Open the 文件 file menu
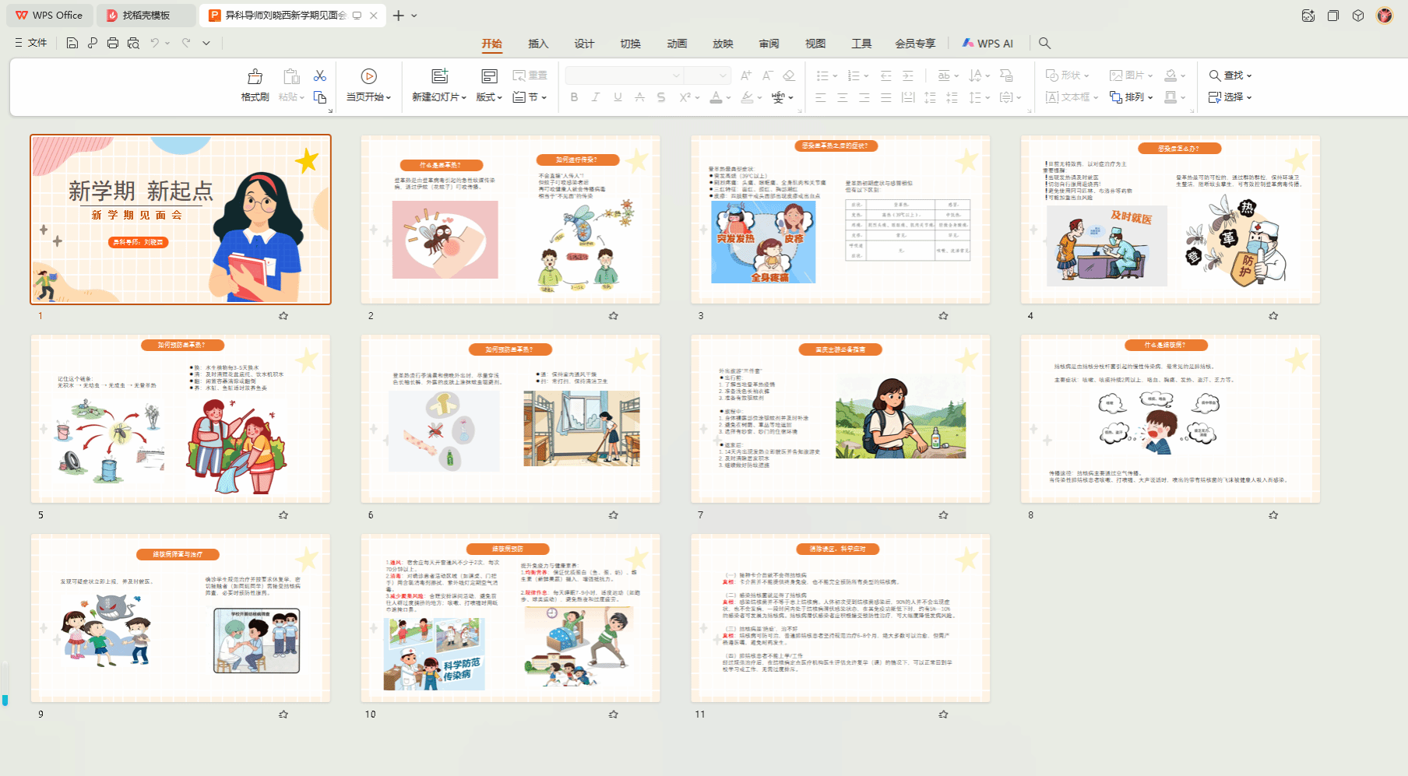Image resolution: width=1408 pixels, height=776 pixels. pyautogui.click(x=31, y=44)
